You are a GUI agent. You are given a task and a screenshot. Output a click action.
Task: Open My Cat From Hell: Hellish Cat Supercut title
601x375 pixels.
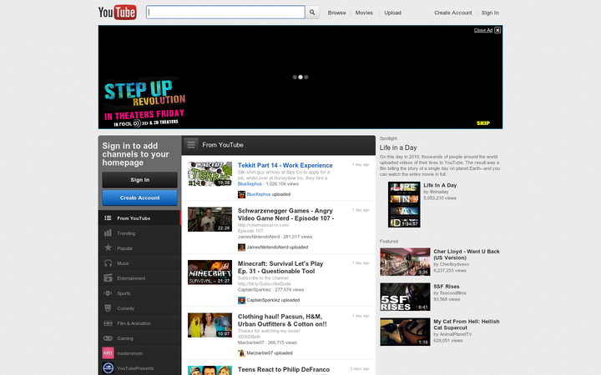coord(467,324)
